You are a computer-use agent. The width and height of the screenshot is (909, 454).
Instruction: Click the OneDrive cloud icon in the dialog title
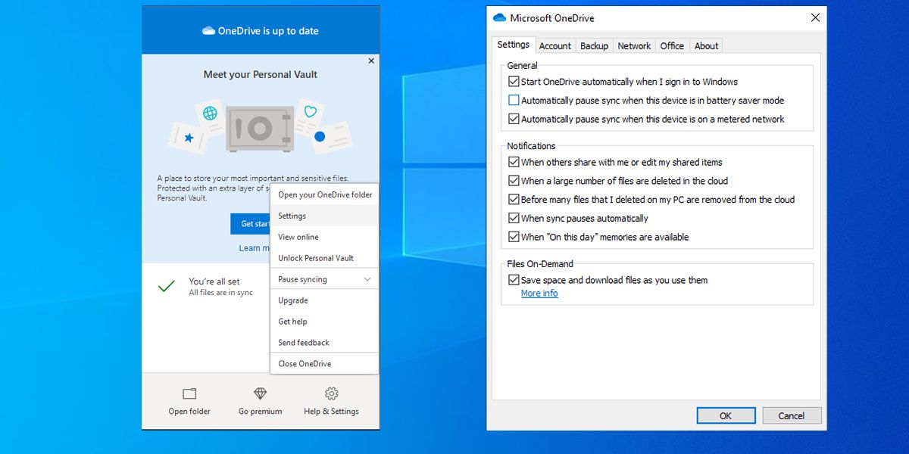(500, 17)
